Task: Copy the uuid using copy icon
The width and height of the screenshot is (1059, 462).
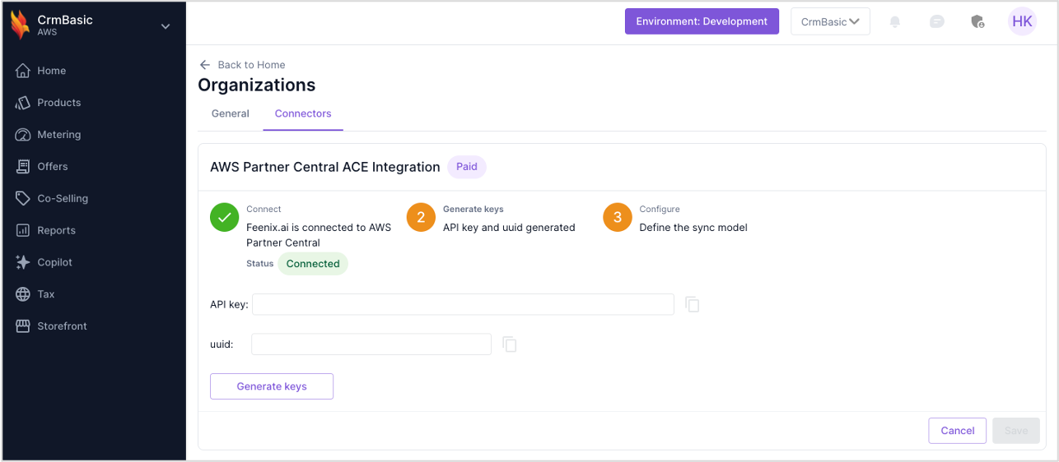Action: point(510,344)
